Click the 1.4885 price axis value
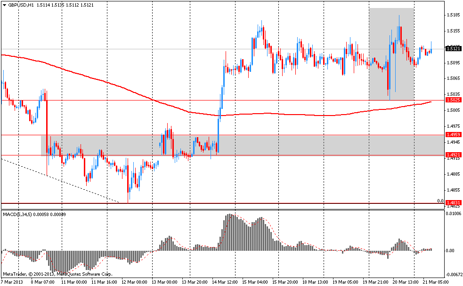463x286 pixels. [x=454, y=174]
